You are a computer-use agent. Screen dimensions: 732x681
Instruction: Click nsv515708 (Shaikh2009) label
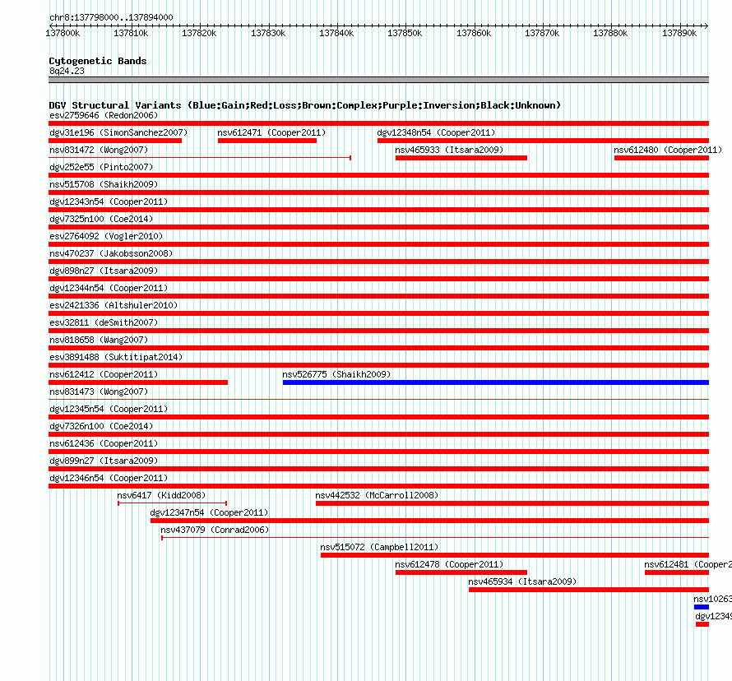[104, 184]
